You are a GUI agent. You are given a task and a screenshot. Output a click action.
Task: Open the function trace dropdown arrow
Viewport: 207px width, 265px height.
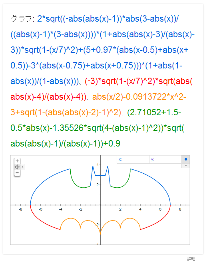coord(186,166)
